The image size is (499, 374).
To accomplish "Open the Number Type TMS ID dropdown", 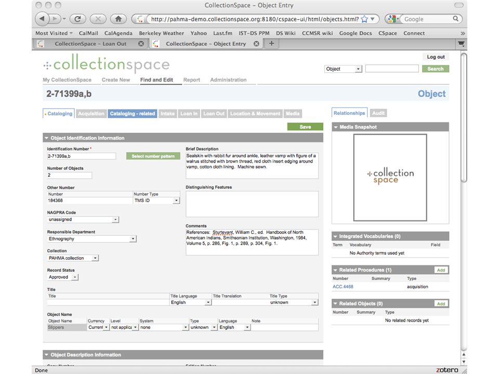I will coord(156,201).
